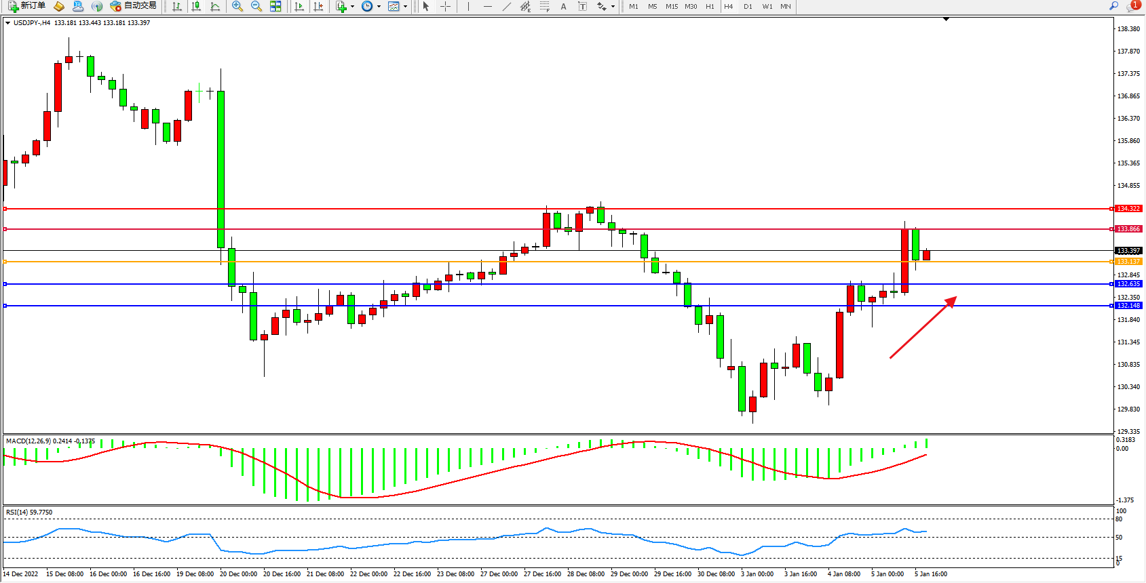Switch to M15 timeframe
This screenshot has height=583, width=1146.
[x=671, y=6]
